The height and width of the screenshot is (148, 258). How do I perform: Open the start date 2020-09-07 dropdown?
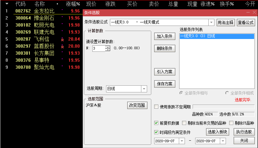pos(182,141)
